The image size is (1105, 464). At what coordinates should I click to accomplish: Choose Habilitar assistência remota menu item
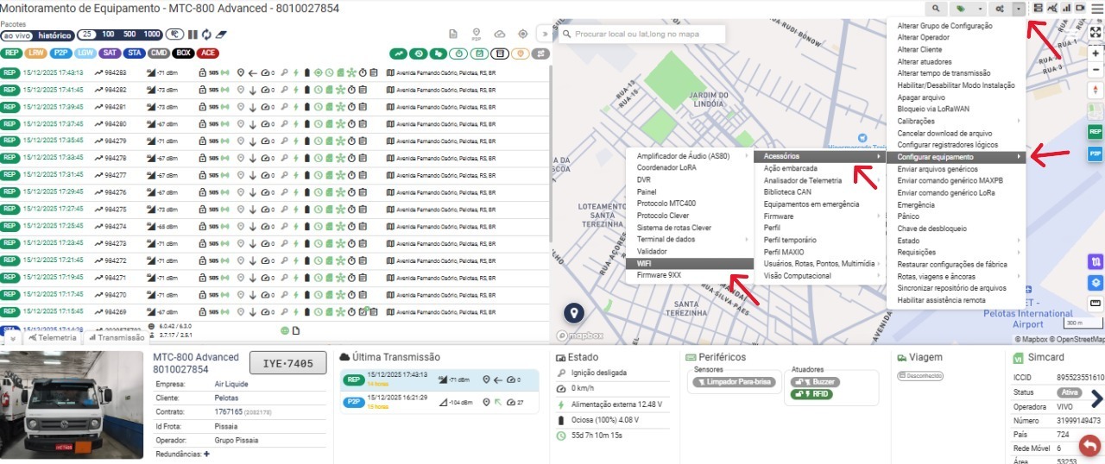click(x=941, y=300)
